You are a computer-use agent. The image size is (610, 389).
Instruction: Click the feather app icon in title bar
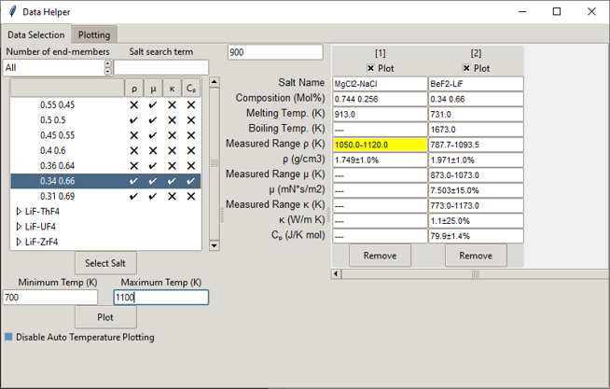[11, 11]
